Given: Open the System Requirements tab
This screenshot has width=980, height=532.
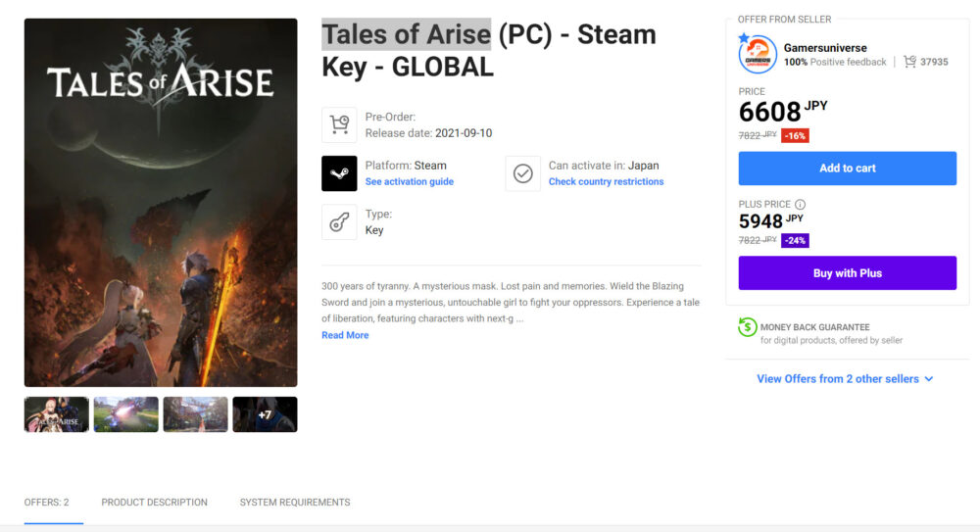Looking at the screenshot, I should coord(294,503).
